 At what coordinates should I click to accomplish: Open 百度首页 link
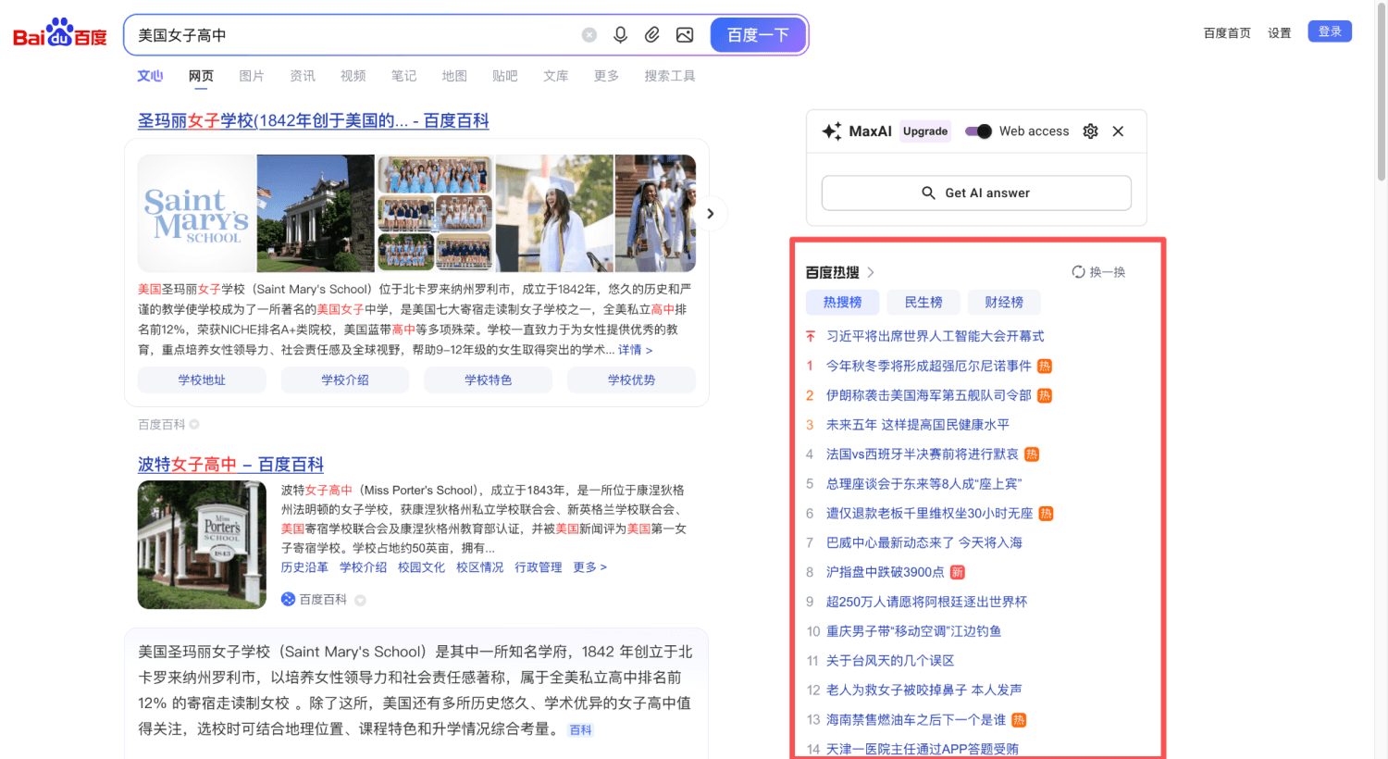point(1227,33)
